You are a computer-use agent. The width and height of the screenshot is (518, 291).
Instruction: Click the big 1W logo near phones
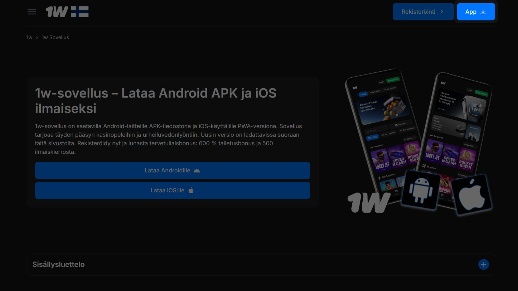pos(369,202)
